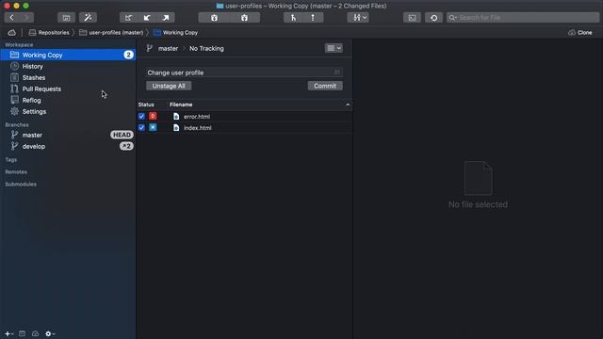Click the Stashes clipboard icon
The height and width of the screenshot is (339, 603).
[15, 77]
